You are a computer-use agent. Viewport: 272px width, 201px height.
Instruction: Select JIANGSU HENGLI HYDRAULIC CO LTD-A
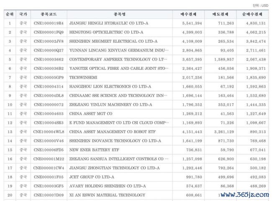[109, 23]
